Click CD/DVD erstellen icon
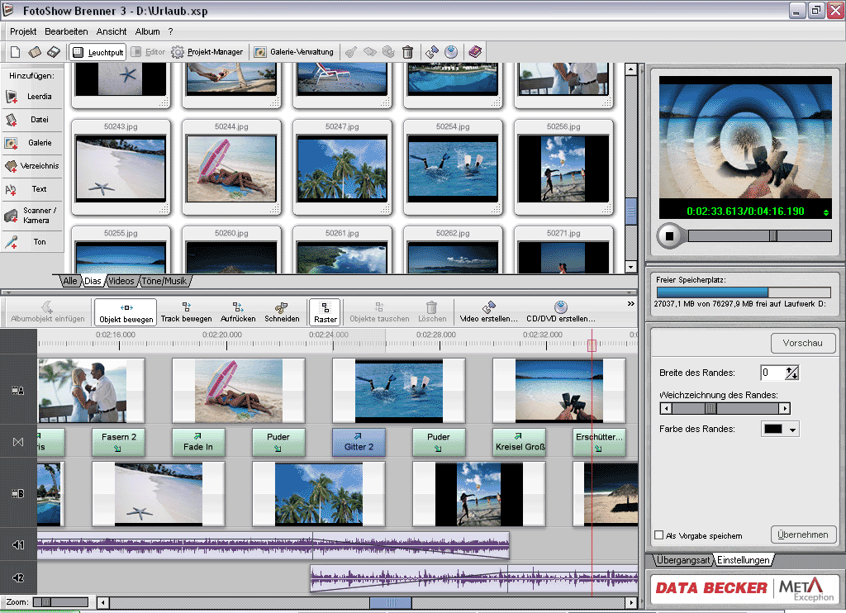This screenshot has height=613, width=846. point(561,307)
